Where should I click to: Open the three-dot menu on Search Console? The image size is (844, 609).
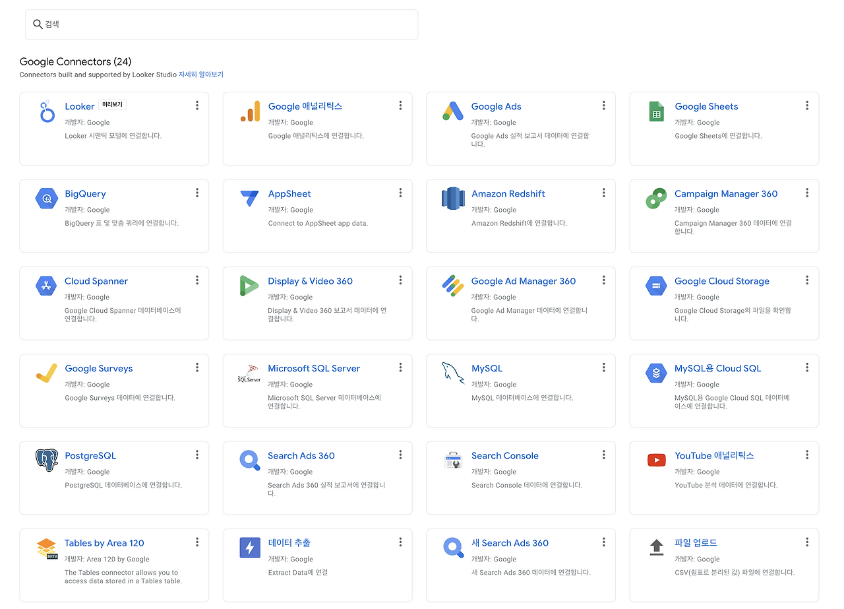tap(603, 455)
